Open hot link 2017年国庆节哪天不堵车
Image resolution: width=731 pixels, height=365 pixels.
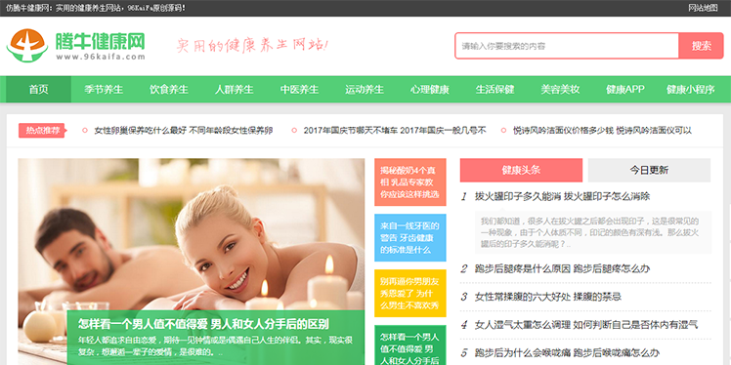[x=395, y=131]
